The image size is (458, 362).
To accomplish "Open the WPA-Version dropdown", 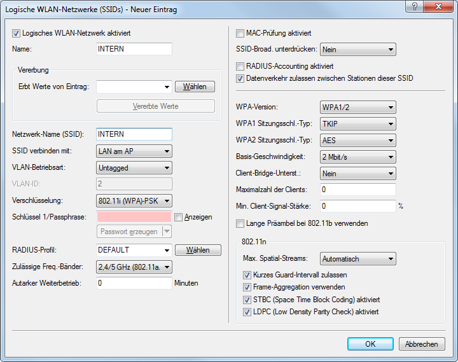I will coord(357,107).
